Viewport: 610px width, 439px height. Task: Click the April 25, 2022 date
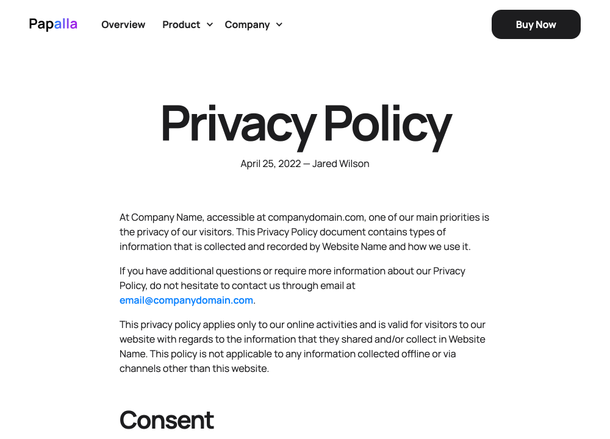point(270,163)
